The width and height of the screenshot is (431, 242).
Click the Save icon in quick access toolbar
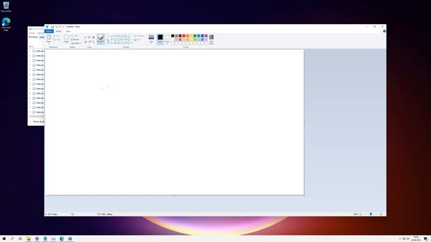53,27
